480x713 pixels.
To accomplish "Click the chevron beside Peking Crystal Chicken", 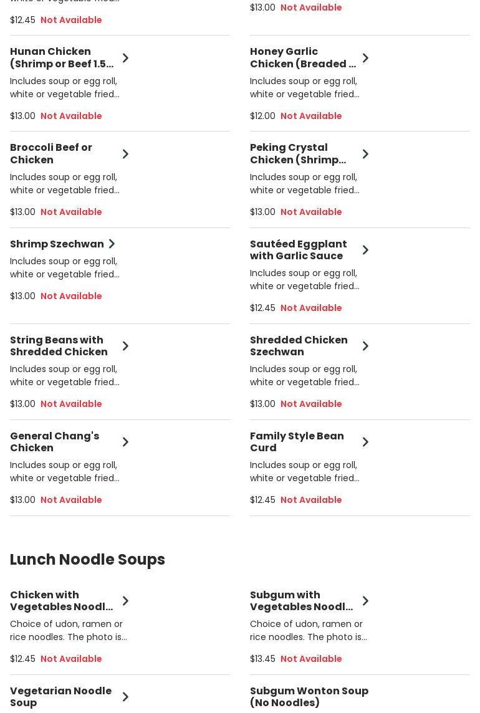I will click(365, 154).
